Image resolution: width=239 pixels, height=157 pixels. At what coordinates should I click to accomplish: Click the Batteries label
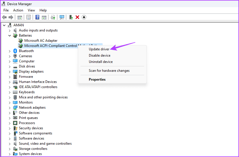pos(25,35)
